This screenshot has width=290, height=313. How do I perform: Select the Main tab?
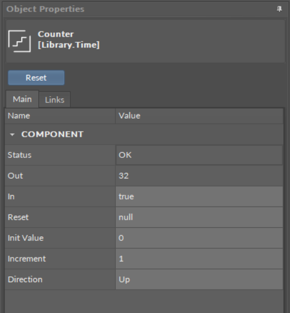point(22,99)
